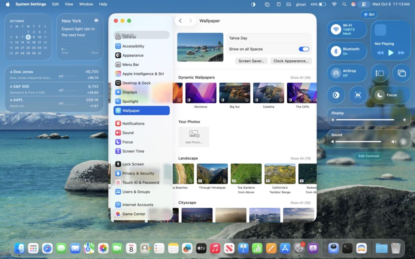Click the Edit Controls button
The height and width of the screenshot is (259, 415).
pyautogui.click(x=368, y=156)
